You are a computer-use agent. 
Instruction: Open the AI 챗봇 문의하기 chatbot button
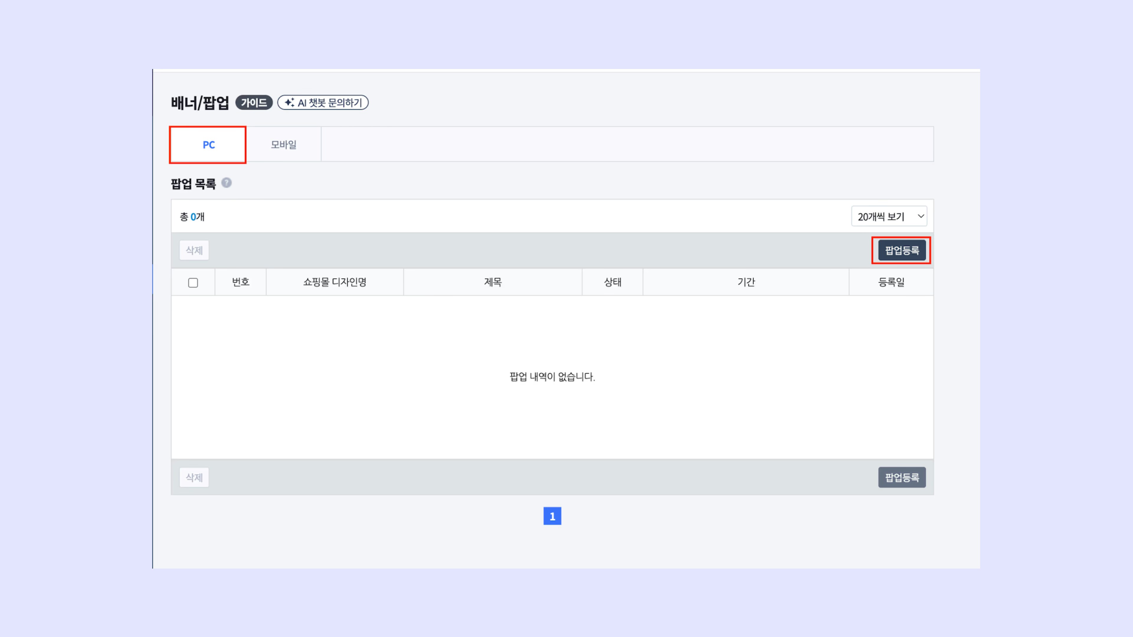pos(323,102)
